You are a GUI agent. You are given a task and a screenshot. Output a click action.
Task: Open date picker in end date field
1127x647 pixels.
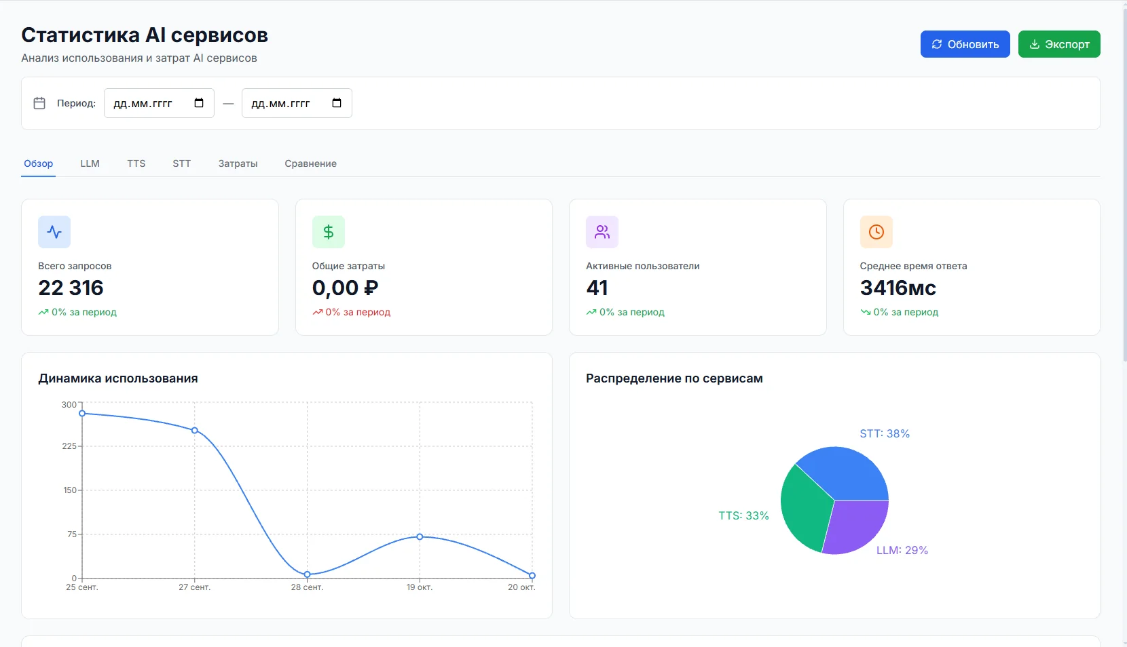(x=337, y=103)
